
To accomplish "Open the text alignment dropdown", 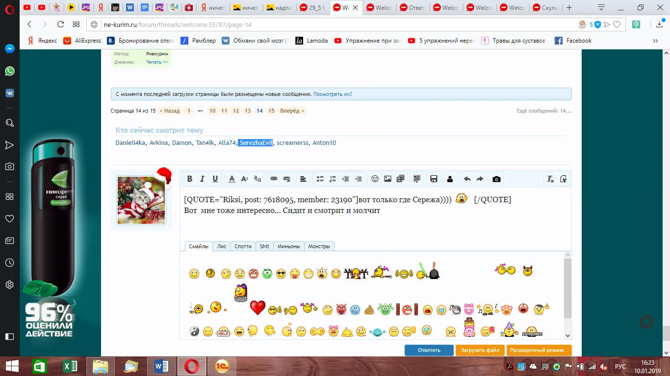I will [x=304, y=179].
